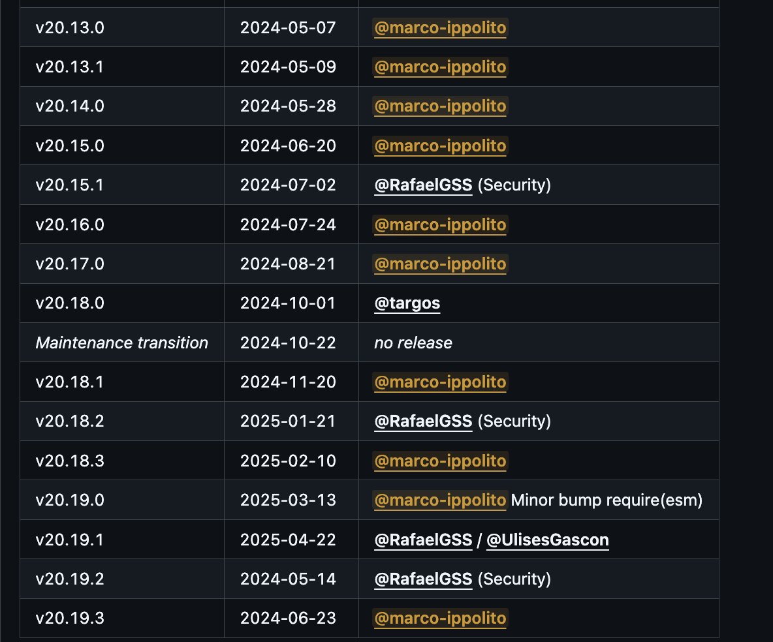Open @marco-ippolito link for v20.19.0
This screenshot has width=773, height=642.
[440, 500]
